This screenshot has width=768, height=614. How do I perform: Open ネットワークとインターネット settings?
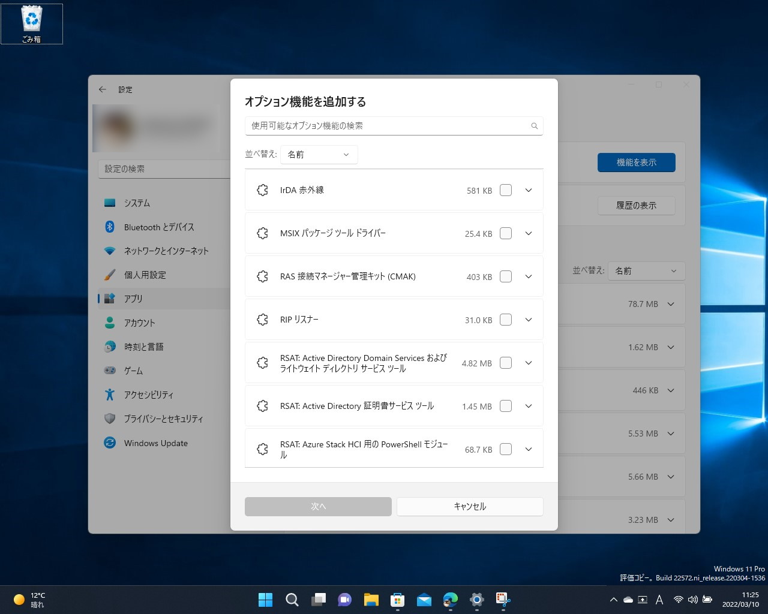(166, 251)
